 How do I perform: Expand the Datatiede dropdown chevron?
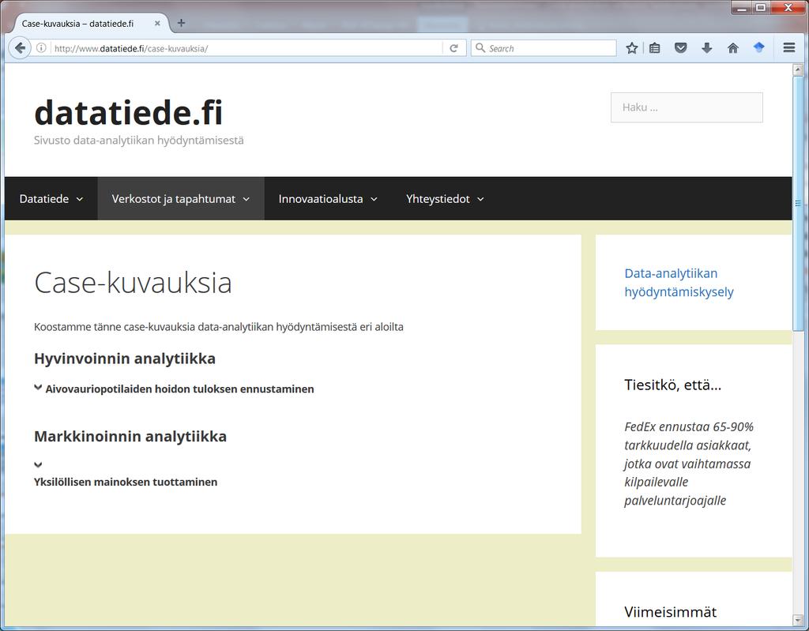(x=80, y=199)
